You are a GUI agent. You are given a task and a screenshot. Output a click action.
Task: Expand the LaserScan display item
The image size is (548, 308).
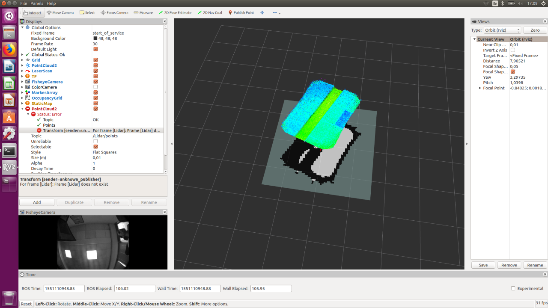[x=22, y=71]
